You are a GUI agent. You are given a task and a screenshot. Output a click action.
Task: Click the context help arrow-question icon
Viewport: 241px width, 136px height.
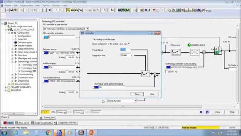pyautogui.click(x=50, y=10)
